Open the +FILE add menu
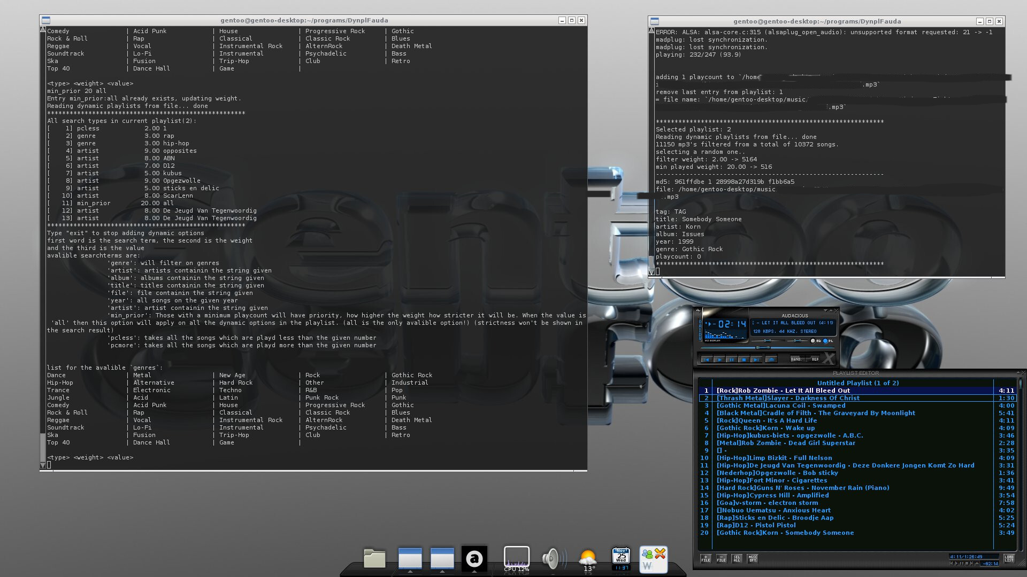The image size is (1027, 577). tap(706, 559)
